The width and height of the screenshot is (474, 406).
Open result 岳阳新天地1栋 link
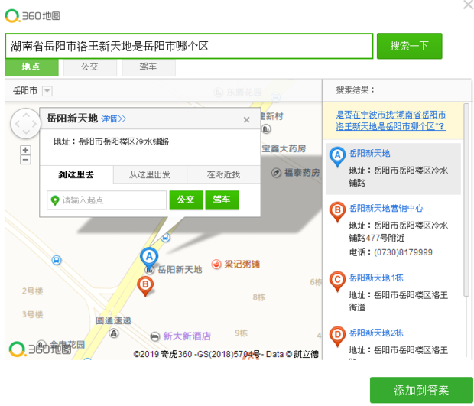376,278
